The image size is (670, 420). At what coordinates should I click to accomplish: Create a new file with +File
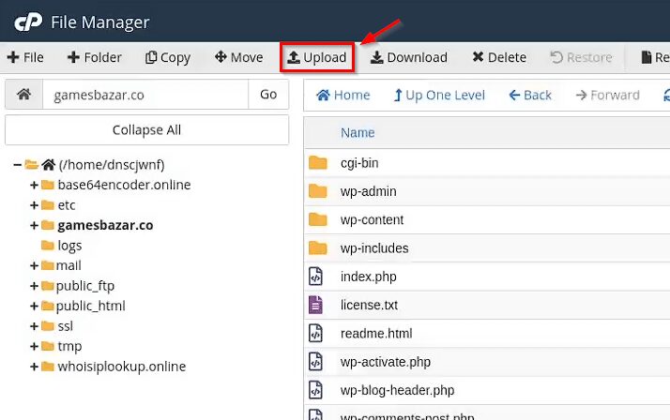tap(25, 57)
